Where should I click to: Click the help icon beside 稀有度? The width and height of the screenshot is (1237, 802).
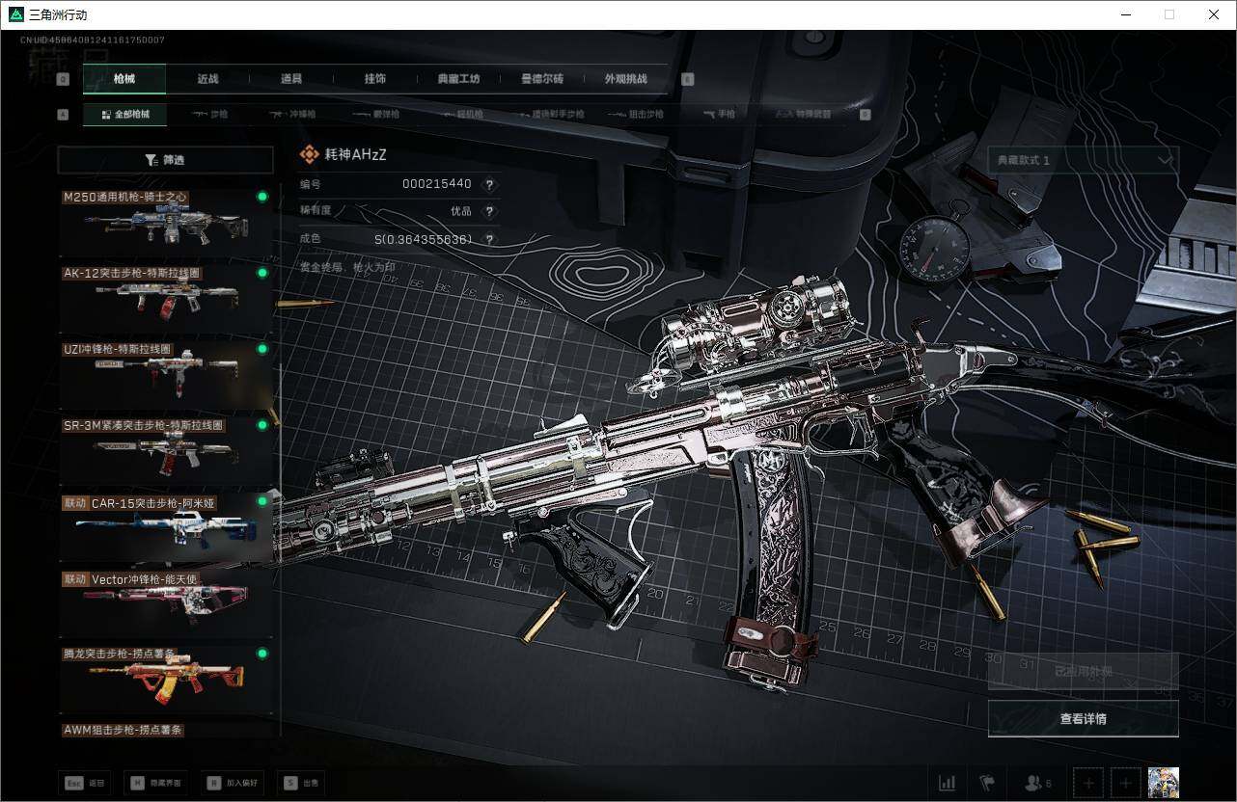pyautogui.click(x=489, y=211)
